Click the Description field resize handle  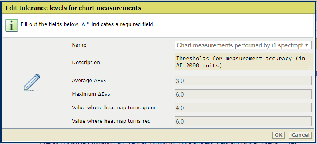click(309, 67)
